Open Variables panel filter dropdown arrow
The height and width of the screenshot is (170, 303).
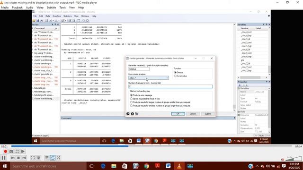click(x=264, y=25)
